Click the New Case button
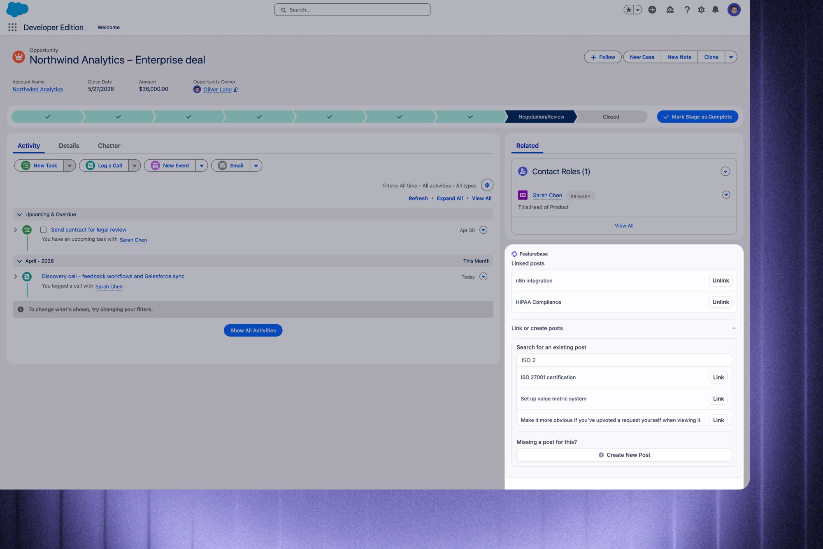823x549 pixels. (642, 57)
